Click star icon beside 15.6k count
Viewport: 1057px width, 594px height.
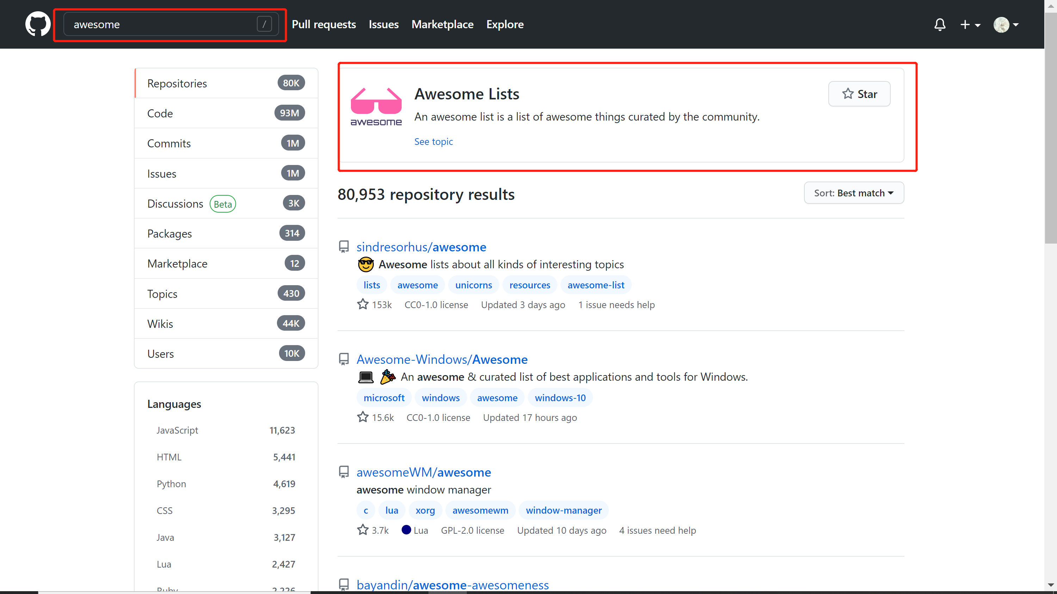[x=363, y=417]
